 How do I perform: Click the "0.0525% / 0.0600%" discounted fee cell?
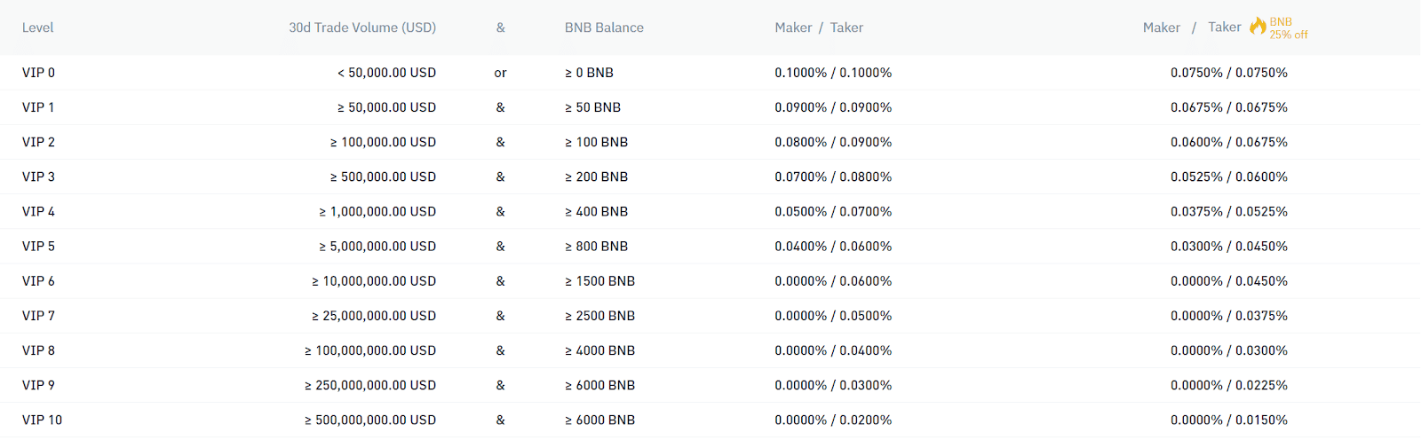1229,177
